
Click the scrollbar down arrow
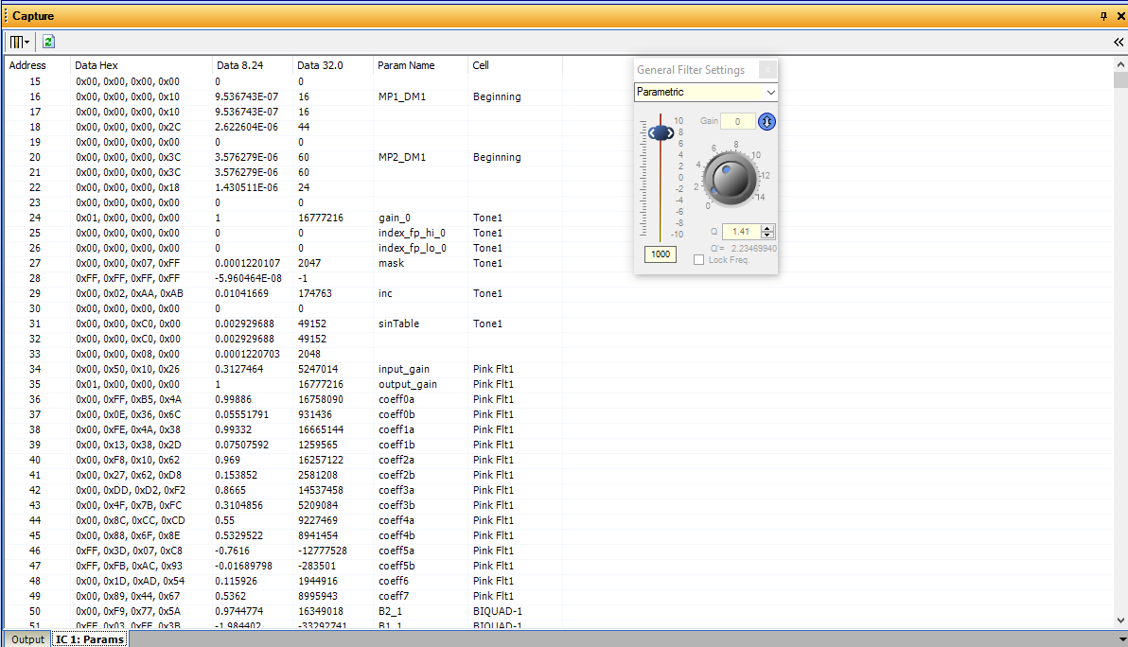click(1120, 621)
